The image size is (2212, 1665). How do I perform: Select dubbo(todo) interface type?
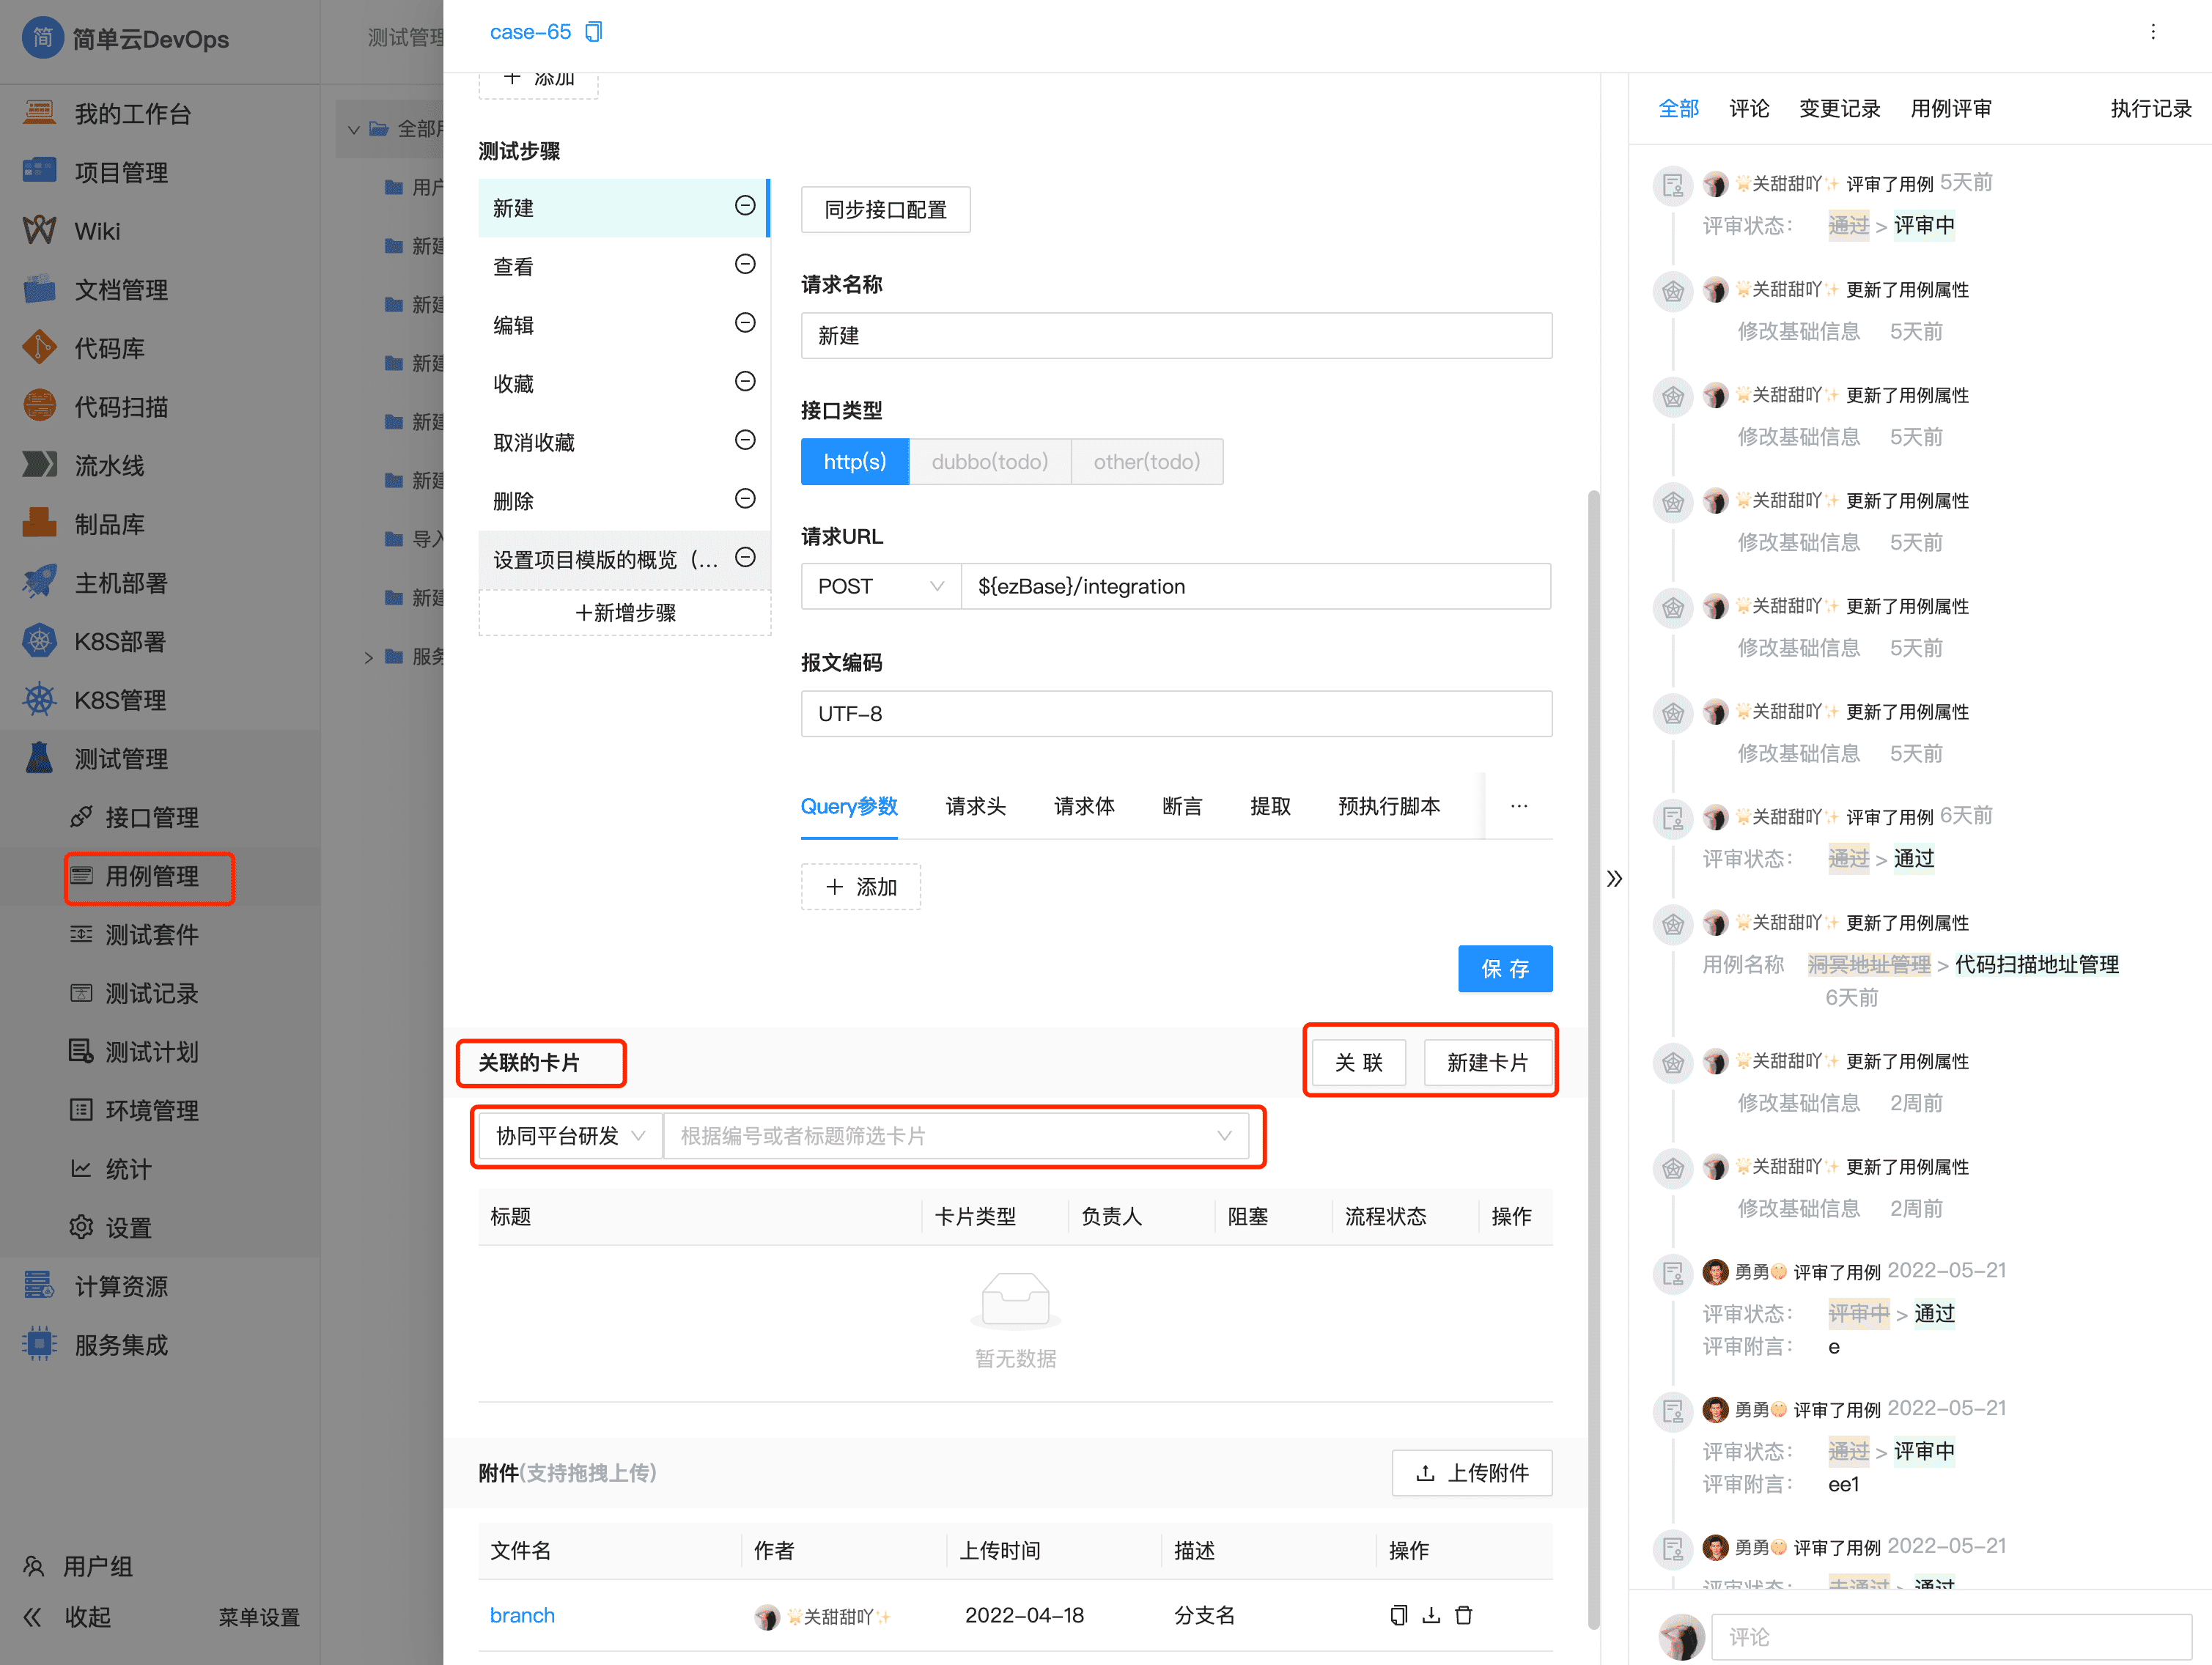989,461
